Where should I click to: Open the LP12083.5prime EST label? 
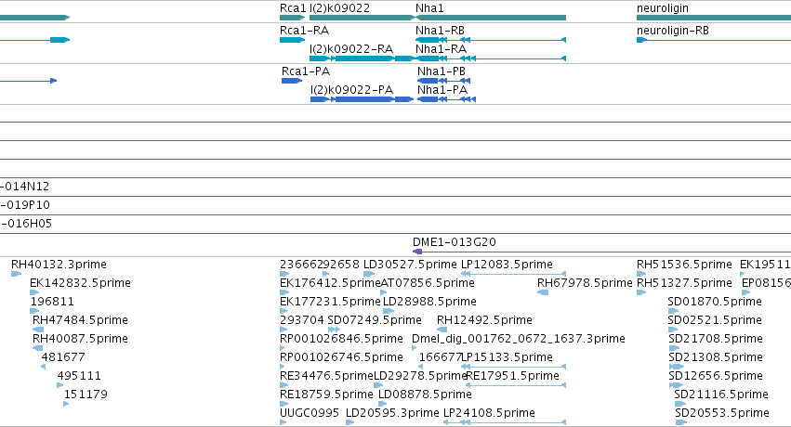507,265
